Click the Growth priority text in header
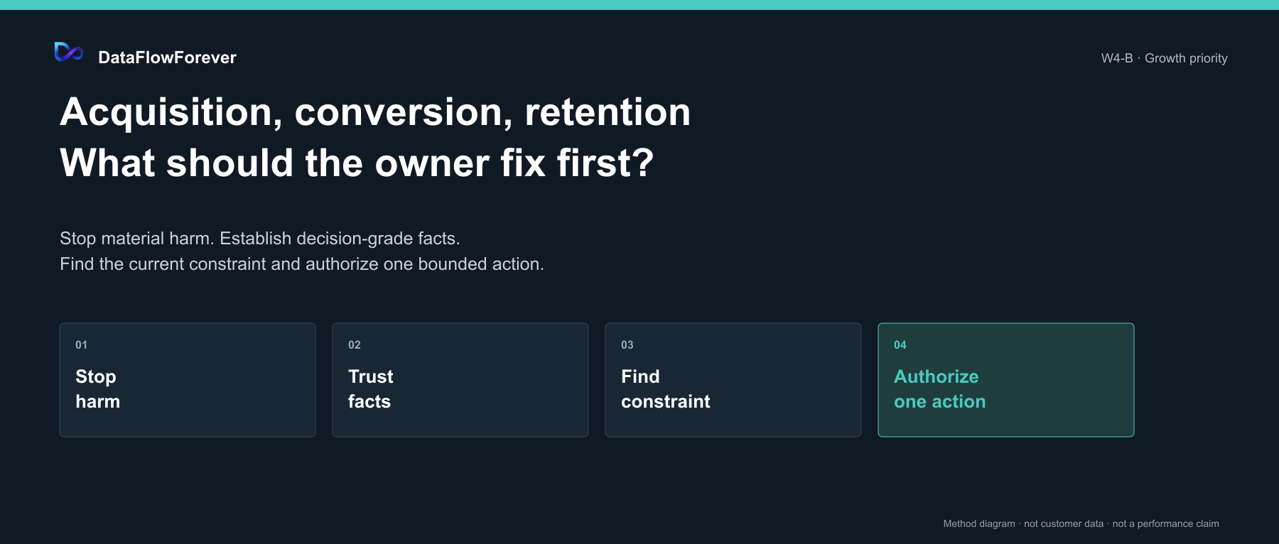 coord(1186,58)
